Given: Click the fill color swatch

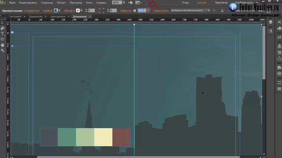Looking at the screenshot, I should [56, 11].
